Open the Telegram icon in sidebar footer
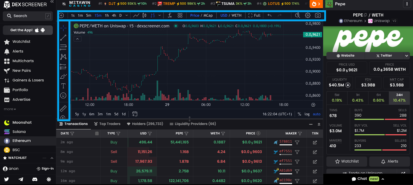Screen dimensions: 413x185 [x=21, y=179]
